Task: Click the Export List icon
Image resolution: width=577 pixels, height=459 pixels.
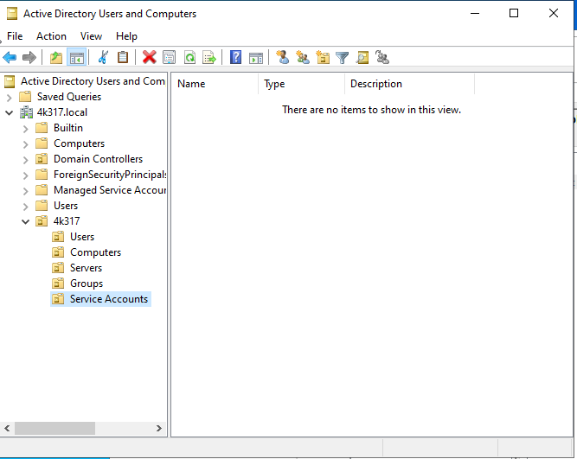Action: tap(208, 58)
